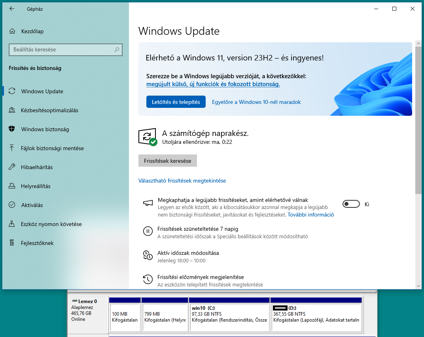The height and width of the screenshot is (337, 424).
Task: Open Választható frissítések megtekintése link
Action: (x=182, y=181)
